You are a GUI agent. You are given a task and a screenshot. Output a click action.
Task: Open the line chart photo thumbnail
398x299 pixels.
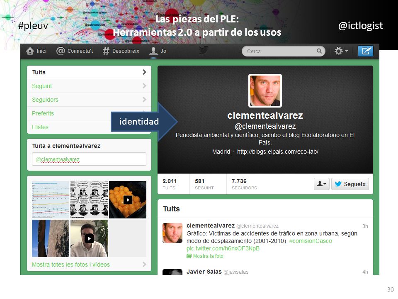(51, 200)
